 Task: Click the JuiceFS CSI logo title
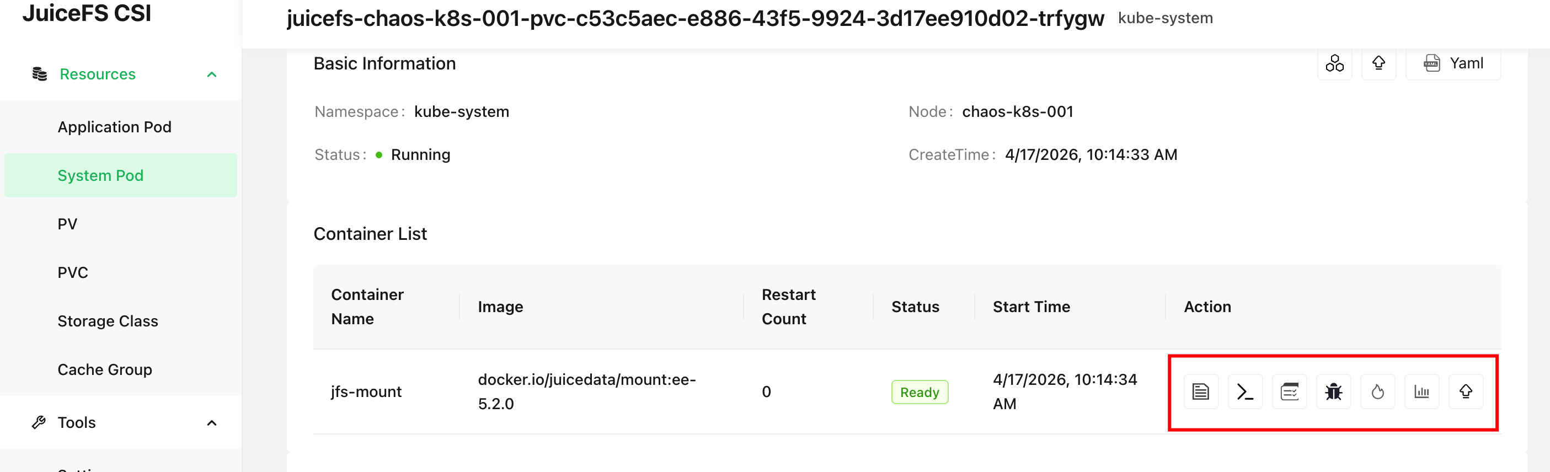tap(87, 13)
